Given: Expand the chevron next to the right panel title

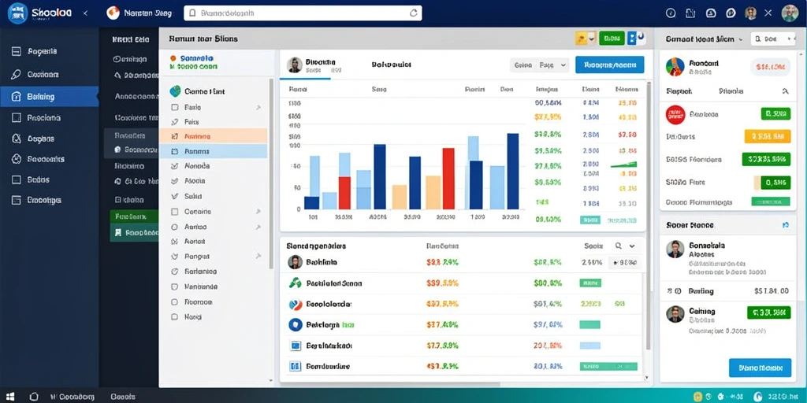Looking at the screenshot, I should 740,39.
